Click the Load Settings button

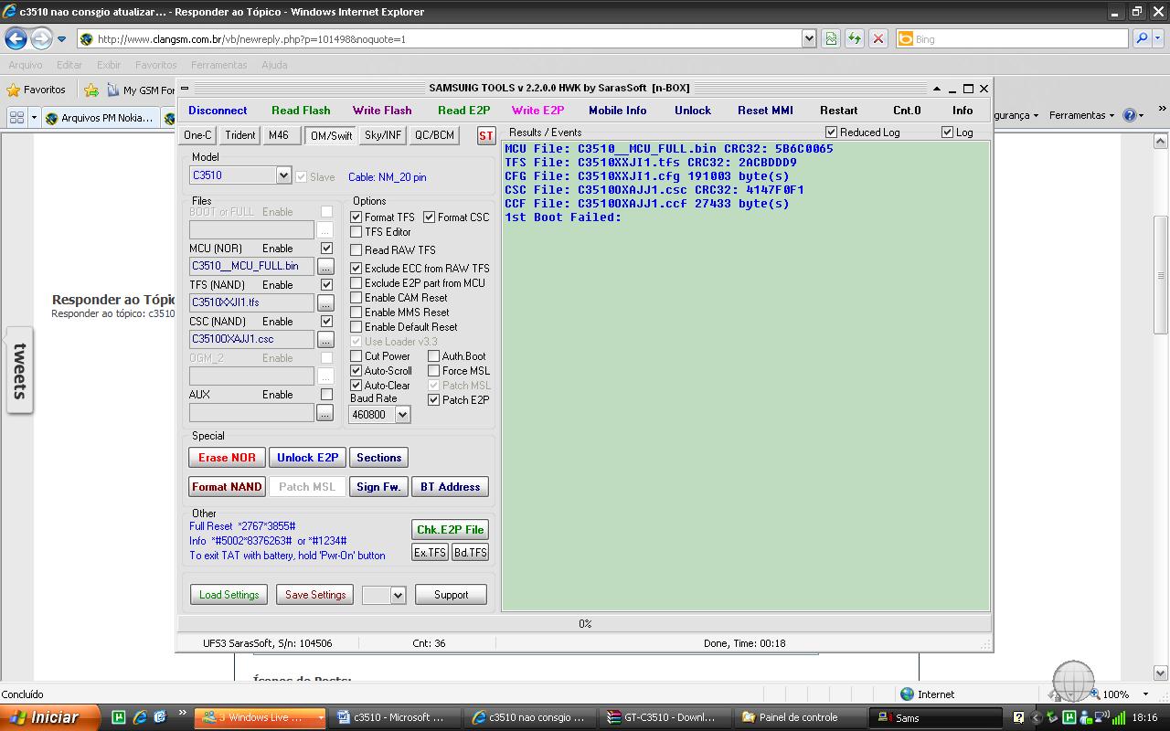point(229,595)
